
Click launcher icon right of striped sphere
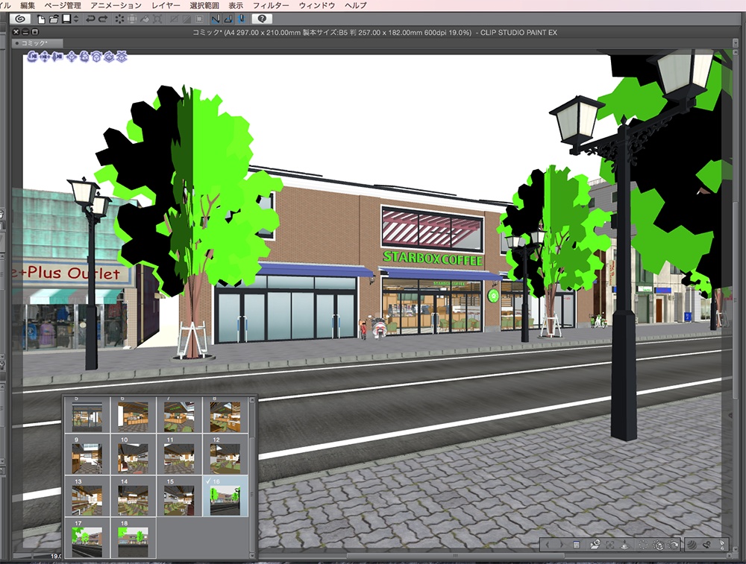(706, 545)
